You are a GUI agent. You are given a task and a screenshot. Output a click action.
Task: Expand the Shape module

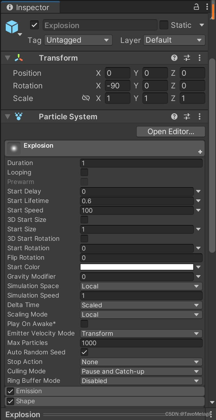click(105, 401)
